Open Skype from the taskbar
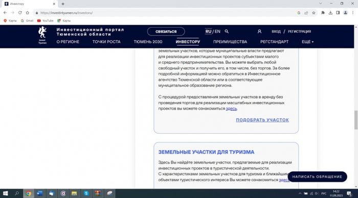 tap(86, 193)
